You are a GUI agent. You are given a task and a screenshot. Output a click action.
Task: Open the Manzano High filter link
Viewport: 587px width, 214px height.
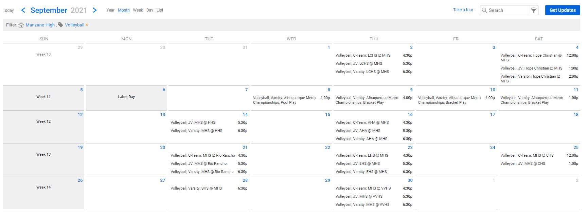pyautogui.click(x=40, y=25)
